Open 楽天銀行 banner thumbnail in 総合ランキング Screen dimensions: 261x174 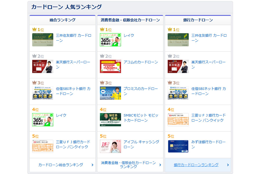tap(43, 66)
